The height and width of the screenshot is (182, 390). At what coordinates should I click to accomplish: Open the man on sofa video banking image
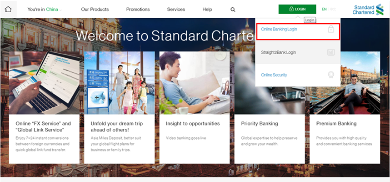[195, 83]
